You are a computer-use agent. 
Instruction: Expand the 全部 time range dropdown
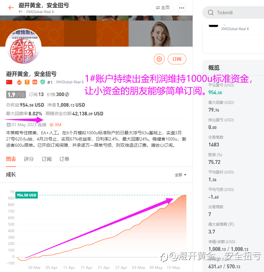point(180,175)
